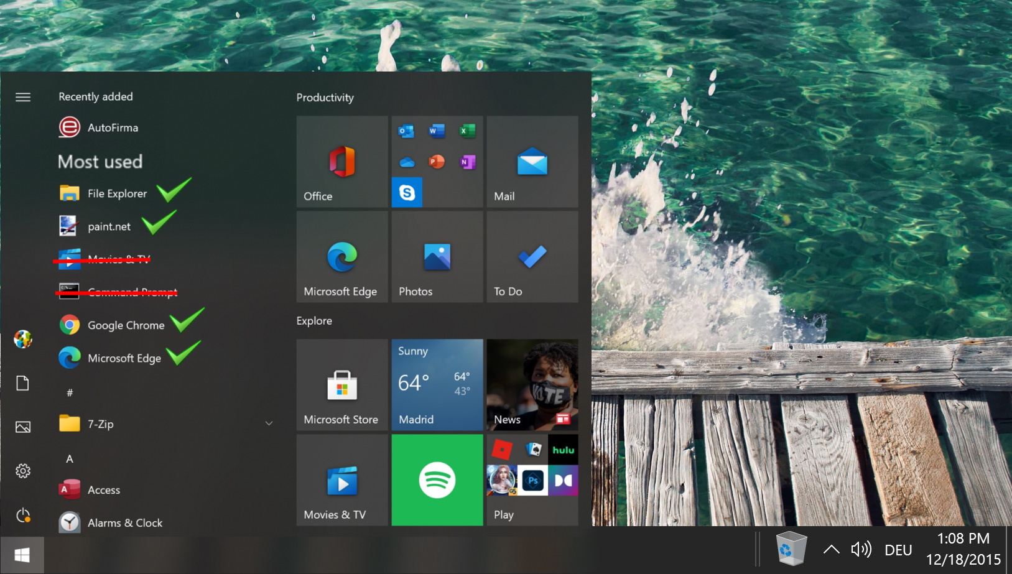Open the To Do tile
Viewport: 1012px width, 574px height.
tap(532, 257)
